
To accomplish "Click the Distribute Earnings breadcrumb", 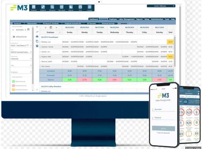I will click(x=108, y=23).
